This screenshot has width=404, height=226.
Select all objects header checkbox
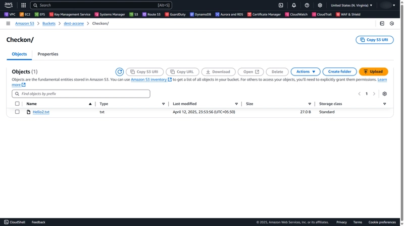(17, 104)
